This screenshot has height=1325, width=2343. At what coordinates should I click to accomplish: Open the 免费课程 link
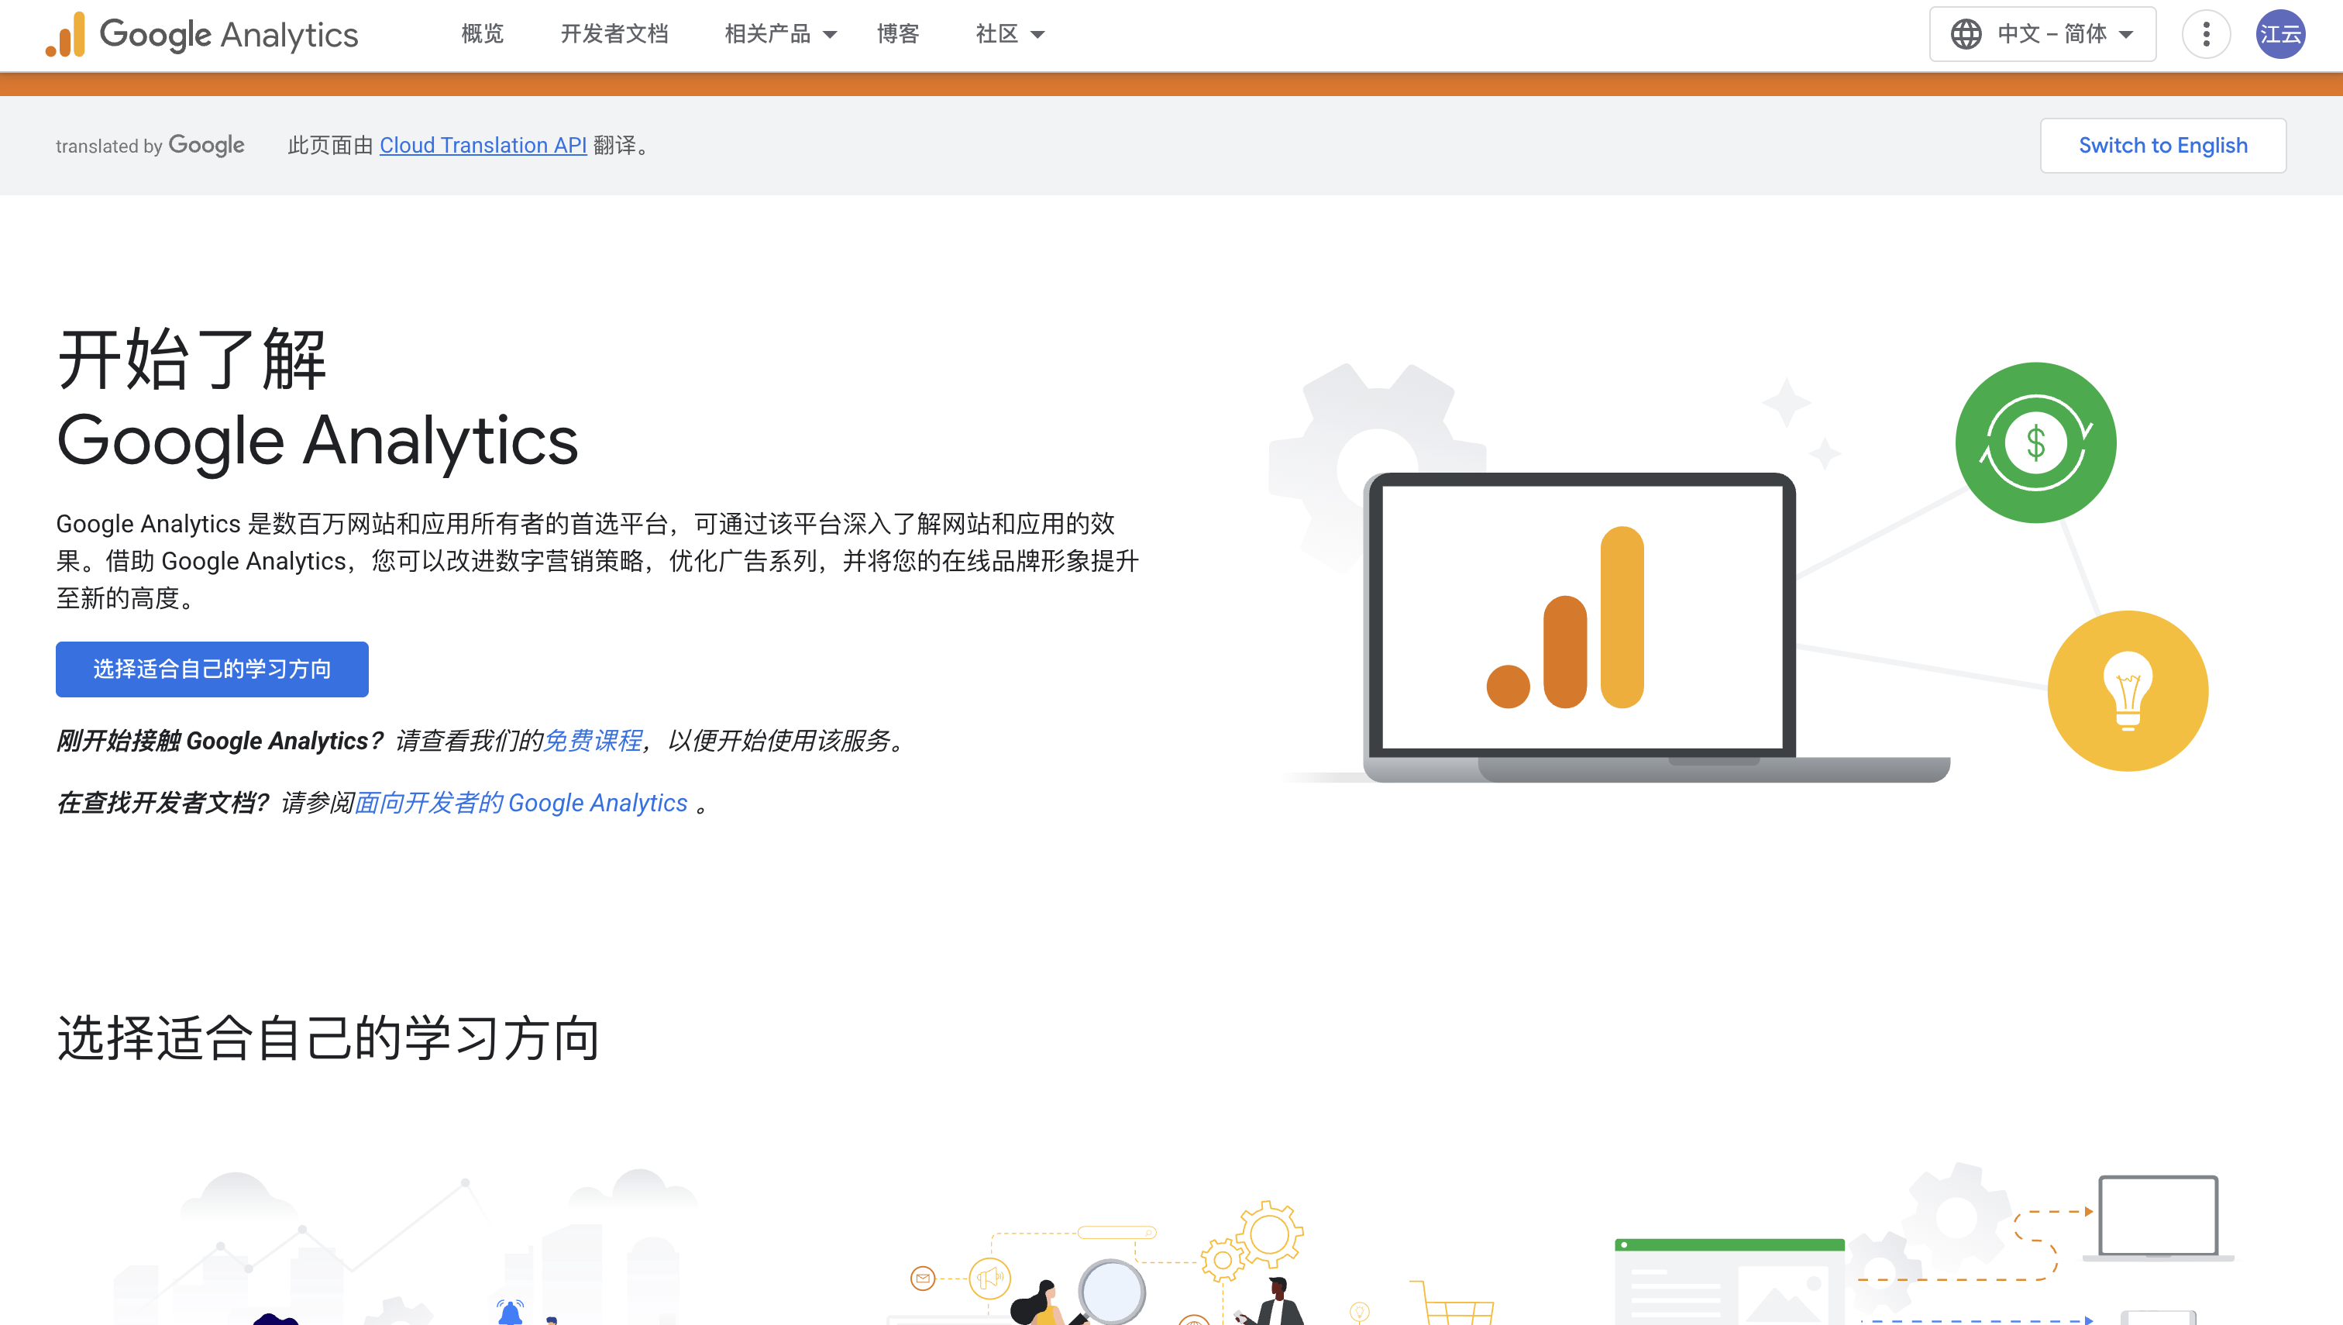(593, 741)
